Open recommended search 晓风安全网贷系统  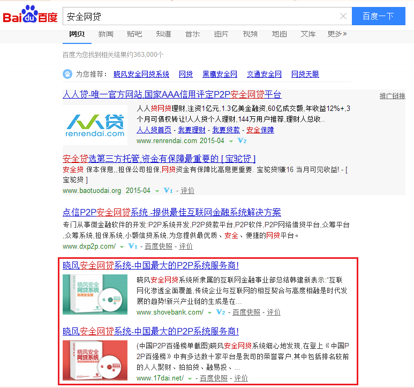(x=141, y=74)
